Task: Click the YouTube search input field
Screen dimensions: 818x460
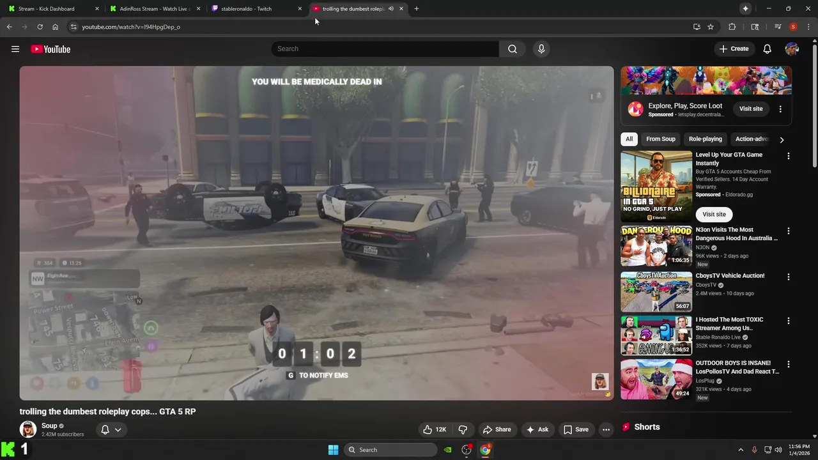Action: (x=385, y=49)
